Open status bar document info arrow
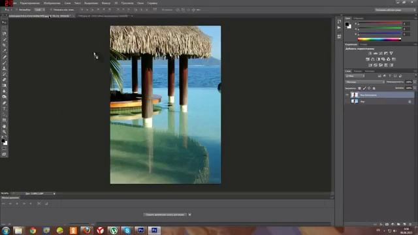The image size is (418, 235). pos(54,194)
